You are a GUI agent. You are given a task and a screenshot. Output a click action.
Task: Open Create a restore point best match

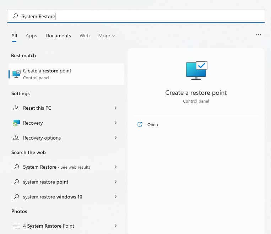coord(66,74)
